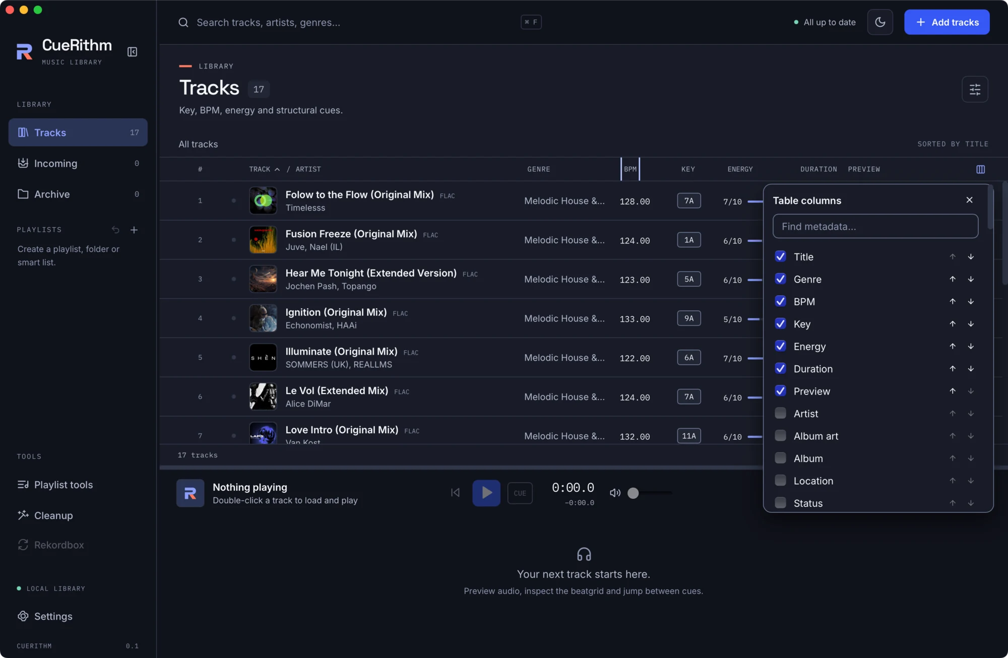Open table columns icon in header

tap(980, 169)
